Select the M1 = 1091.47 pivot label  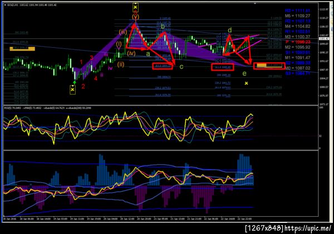point(297,57)
